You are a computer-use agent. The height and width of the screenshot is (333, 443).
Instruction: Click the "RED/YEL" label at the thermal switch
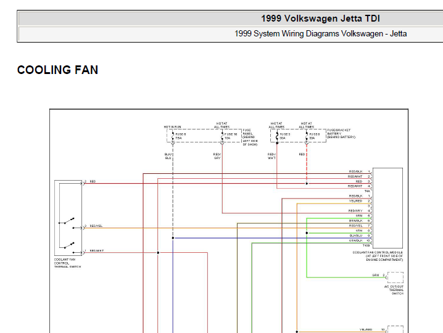[x=96, y=226]
